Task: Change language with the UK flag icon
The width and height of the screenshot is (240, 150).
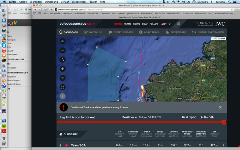Action: click(x=163, y=24)
